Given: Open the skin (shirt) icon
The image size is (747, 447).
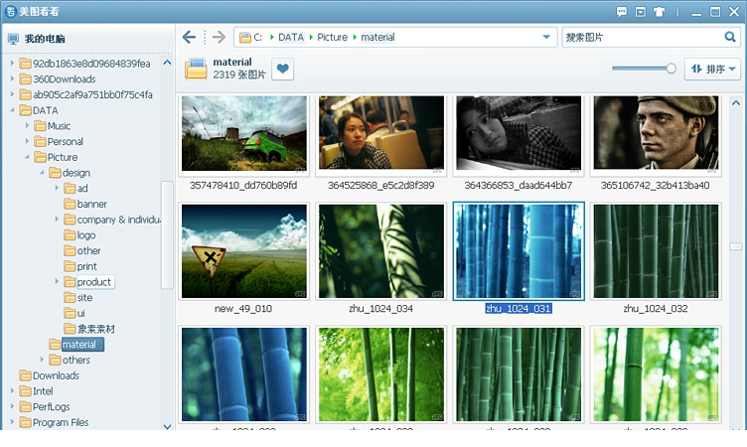Looking at the screenshot, I should 659,12.
